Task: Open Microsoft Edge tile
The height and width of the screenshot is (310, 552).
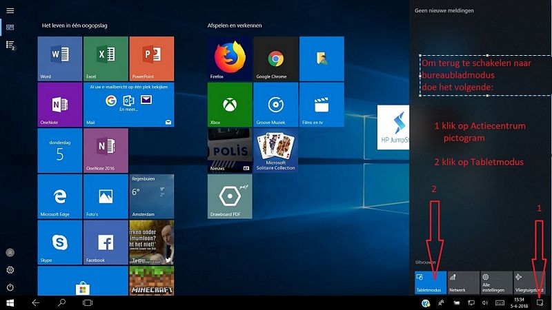Action: click(x=60, y=196)
